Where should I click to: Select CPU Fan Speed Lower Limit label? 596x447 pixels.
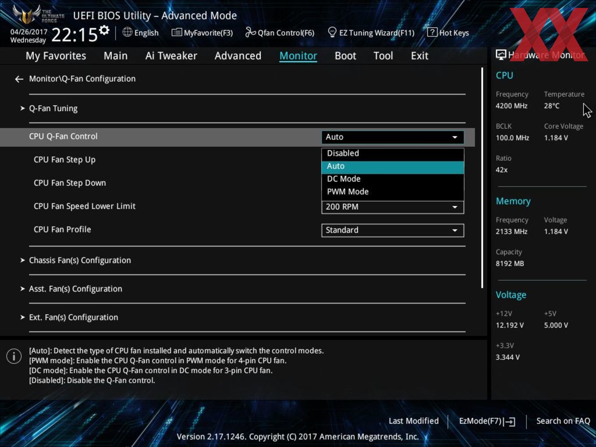(x=85, y=206)
